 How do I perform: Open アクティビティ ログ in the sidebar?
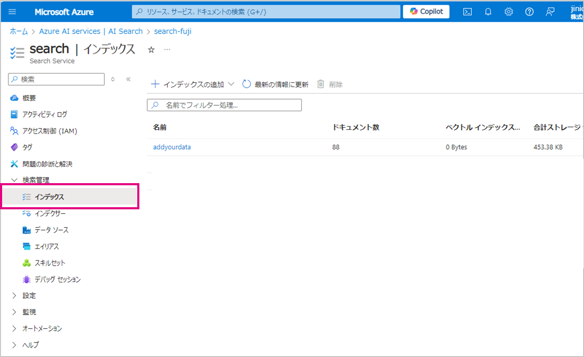point(38,114)
